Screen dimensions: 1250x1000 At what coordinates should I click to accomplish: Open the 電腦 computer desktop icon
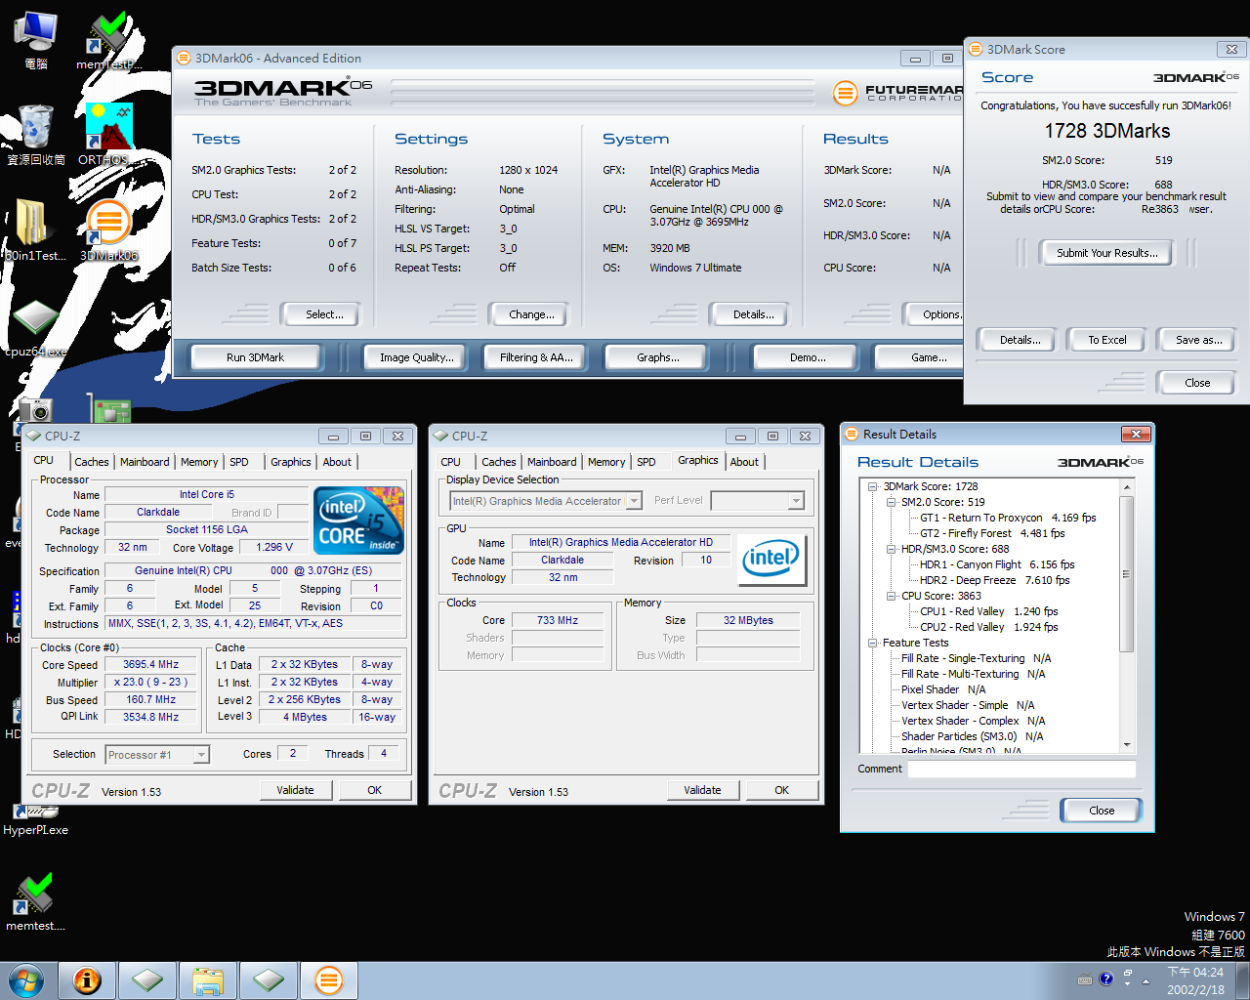pyautogui.click(x=36, y=40)
